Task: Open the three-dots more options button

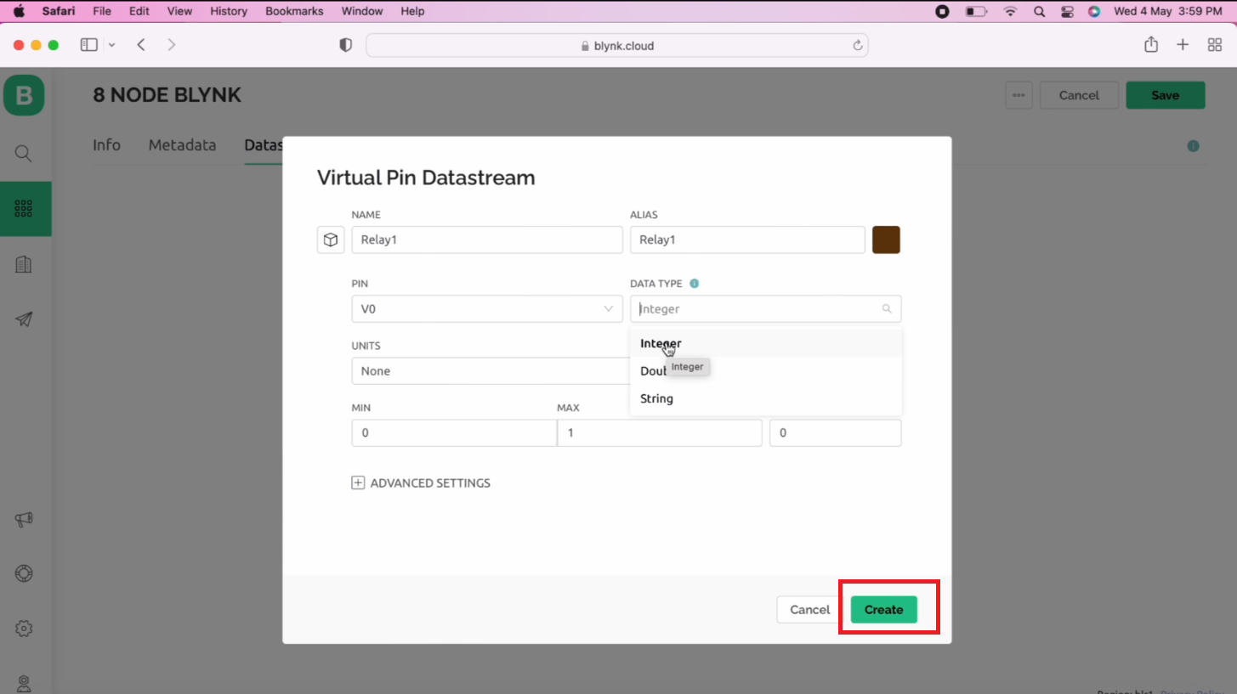Action: click(1019, 95)
